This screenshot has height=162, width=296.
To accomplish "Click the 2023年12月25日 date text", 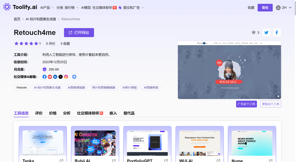I will [55, 62].
